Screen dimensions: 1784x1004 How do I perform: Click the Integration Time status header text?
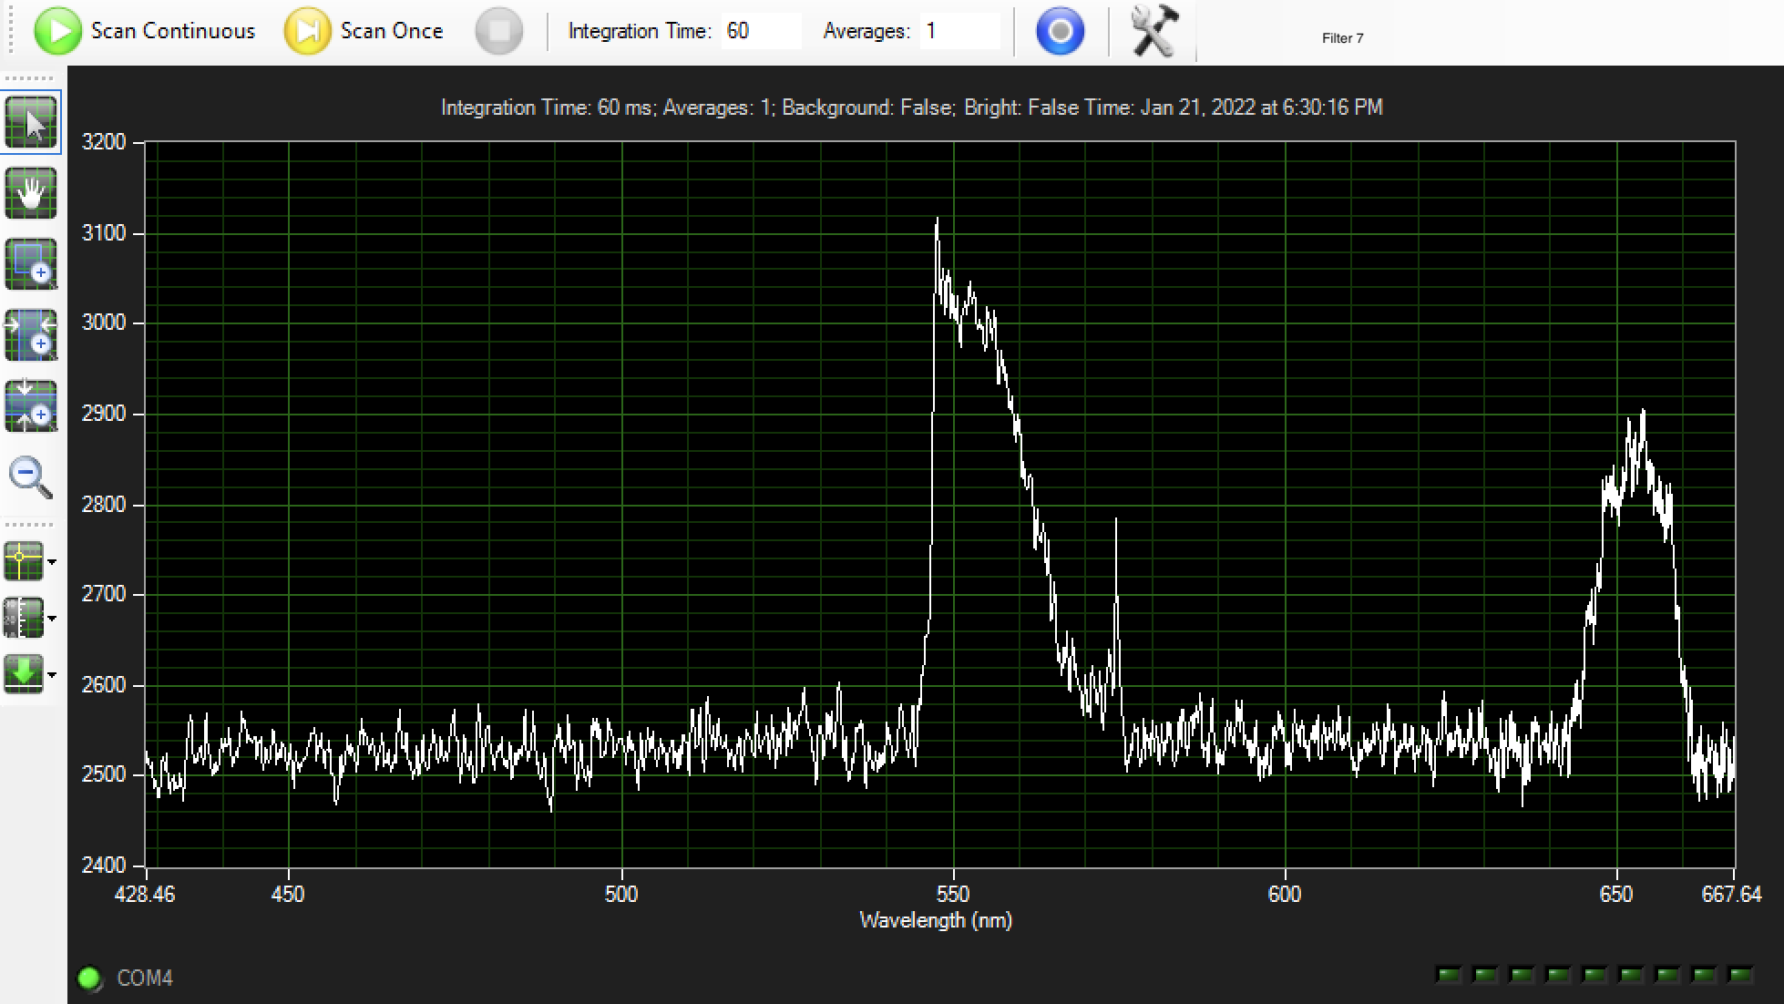pos(911,108)
